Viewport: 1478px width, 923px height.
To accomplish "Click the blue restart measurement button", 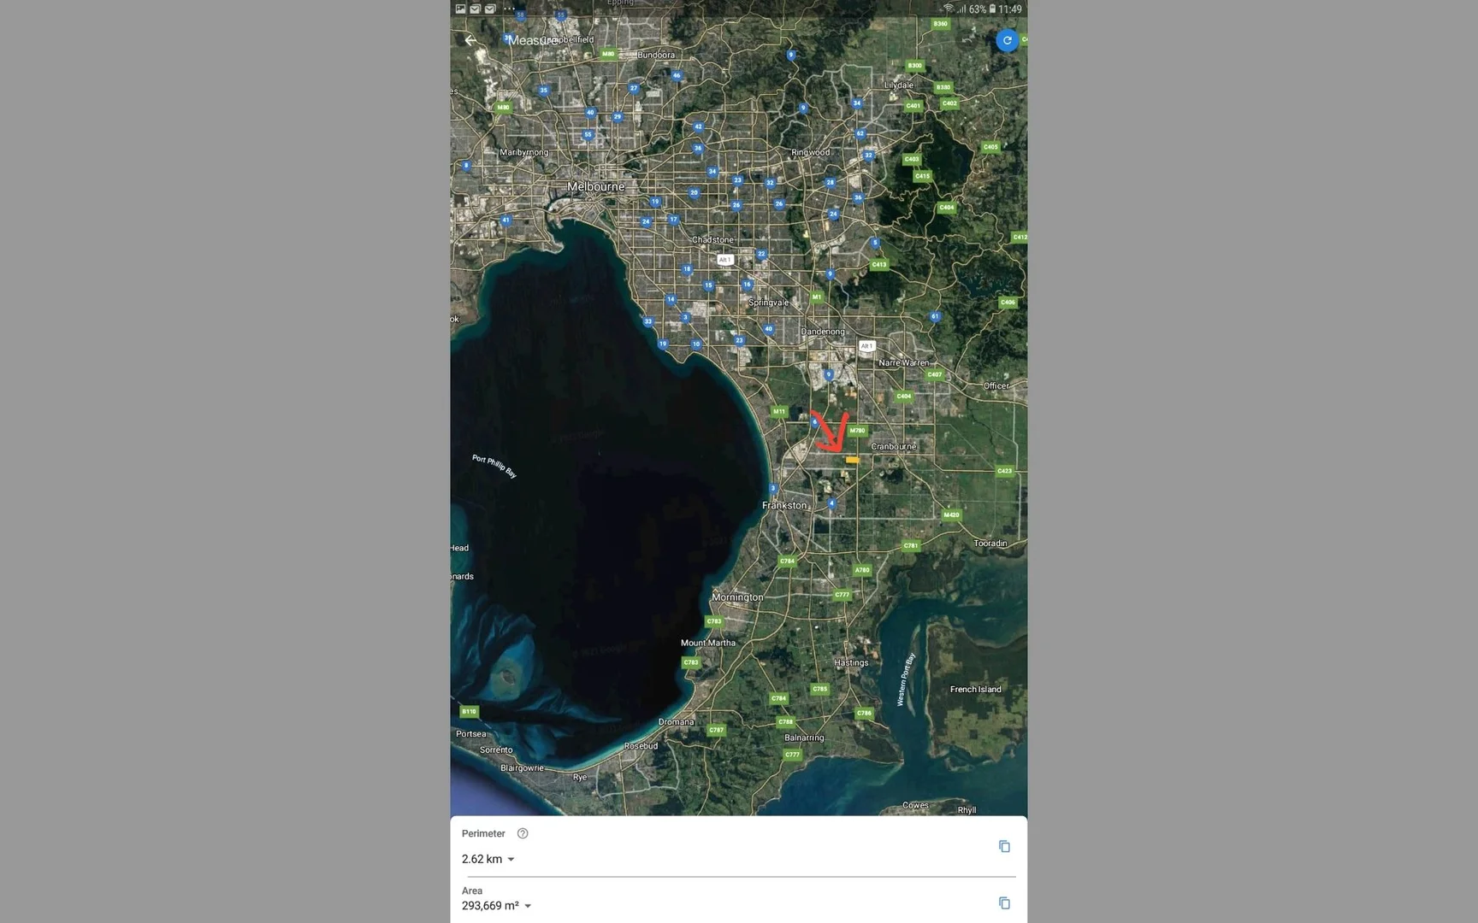I will click(x=1007, y=40).
